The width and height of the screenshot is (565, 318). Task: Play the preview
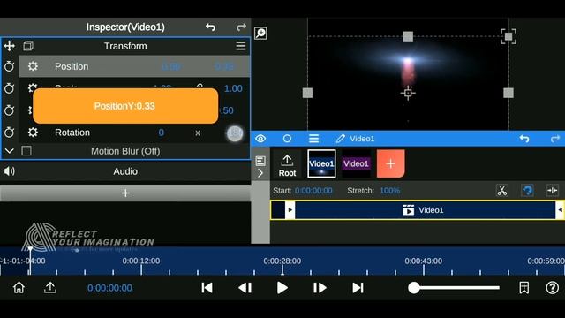(x=282, y=288)
